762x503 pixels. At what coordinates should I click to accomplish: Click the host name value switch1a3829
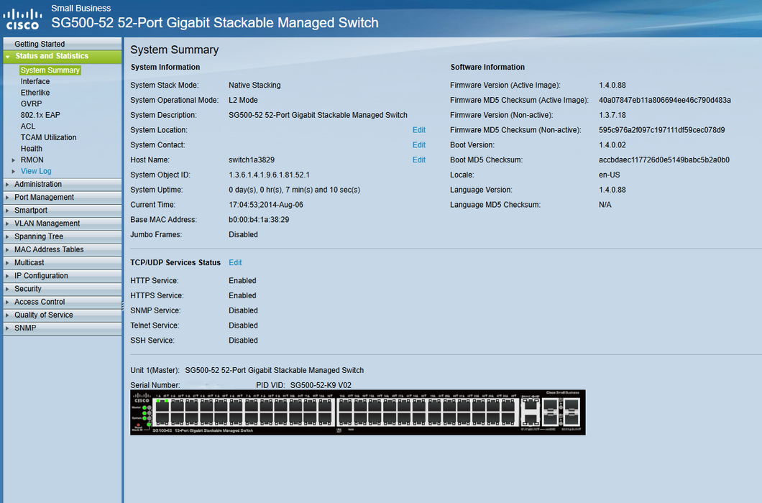[252, 160]
